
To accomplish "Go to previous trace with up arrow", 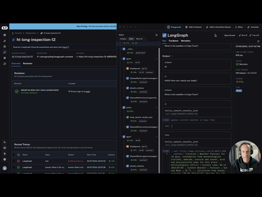I will (131, 27).
